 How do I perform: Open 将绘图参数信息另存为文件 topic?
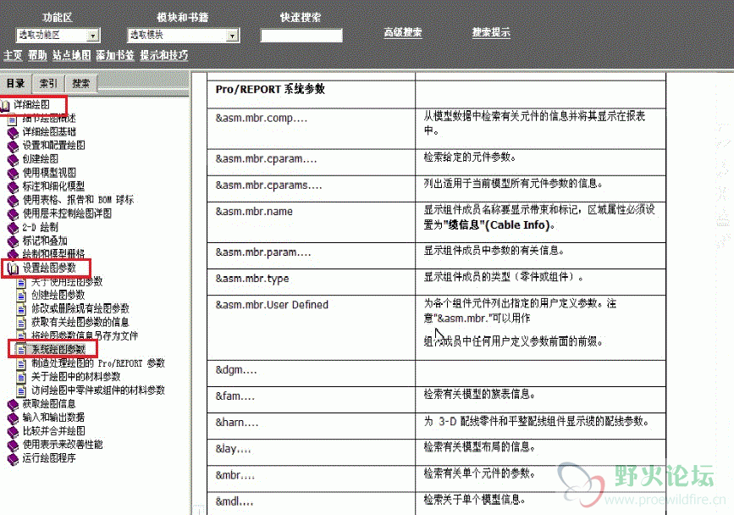tap(85, 335)
